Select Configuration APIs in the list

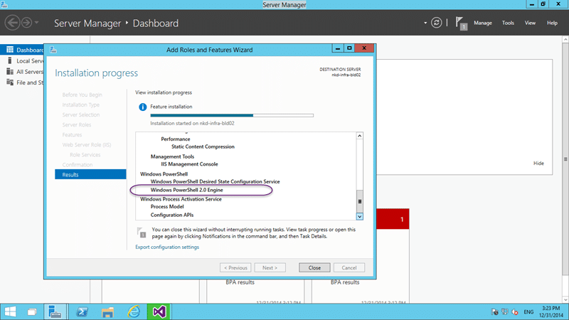172,215
